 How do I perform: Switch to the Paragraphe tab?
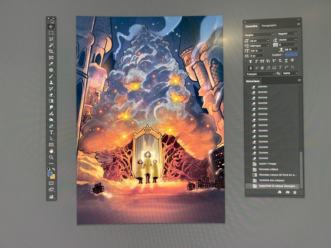[269, 26]
